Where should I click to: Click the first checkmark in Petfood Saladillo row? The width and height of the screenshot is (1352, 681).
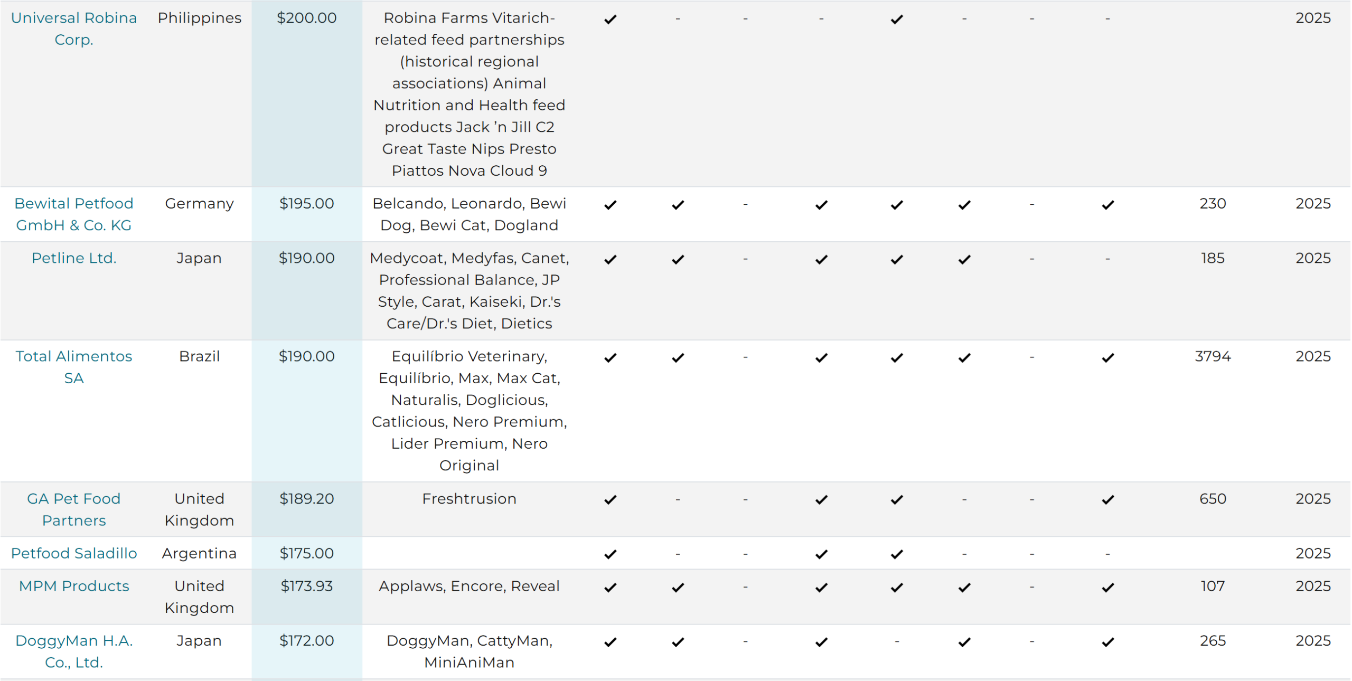pos(611,555)
